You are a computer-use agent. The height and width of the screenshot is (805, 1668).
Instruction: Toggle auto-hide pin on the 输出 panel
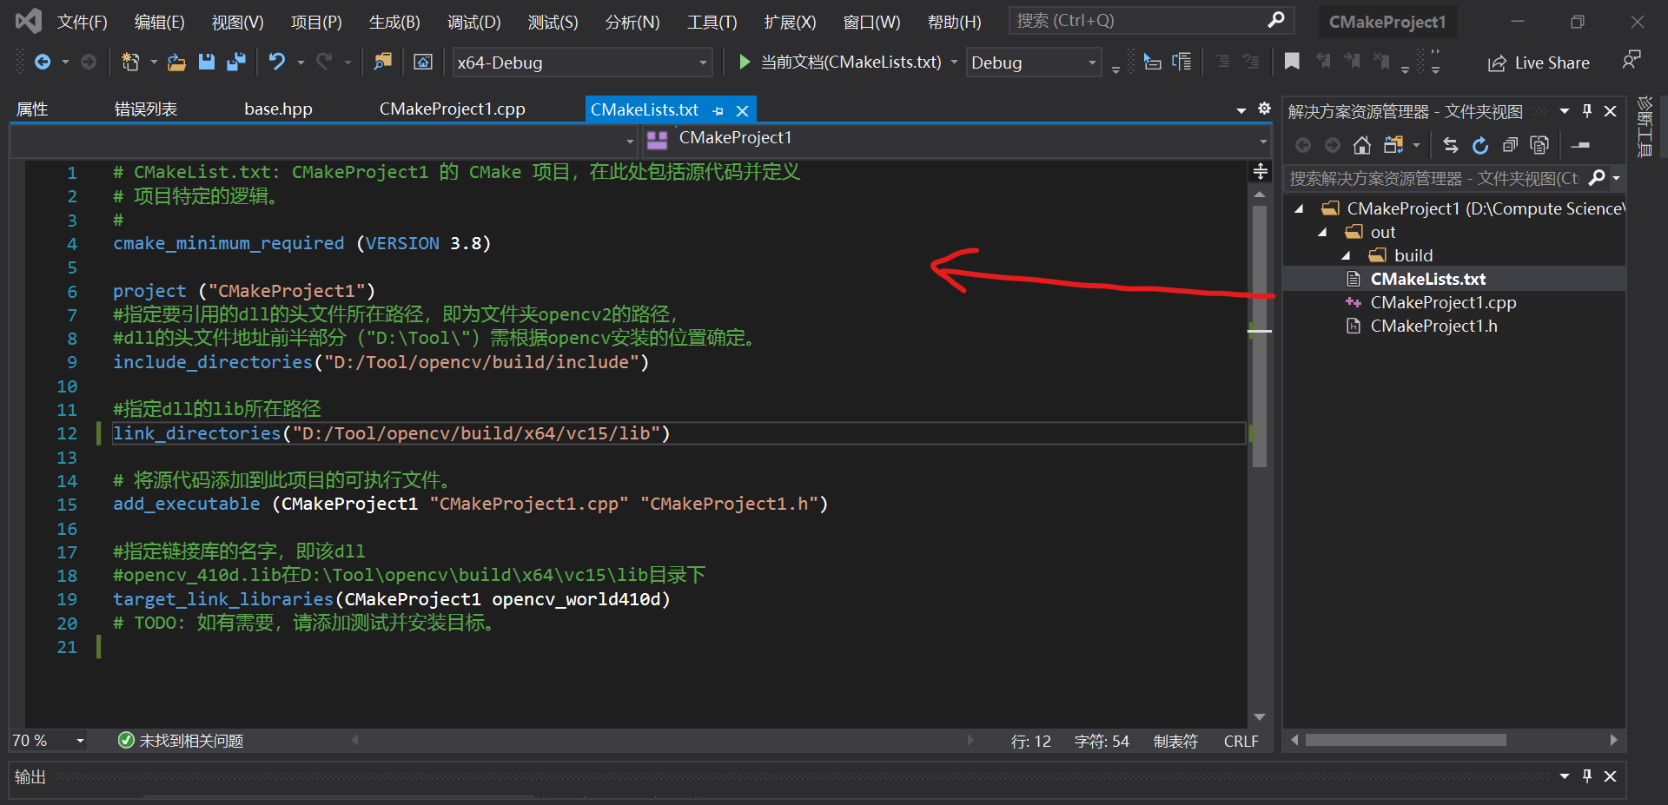1587,776
